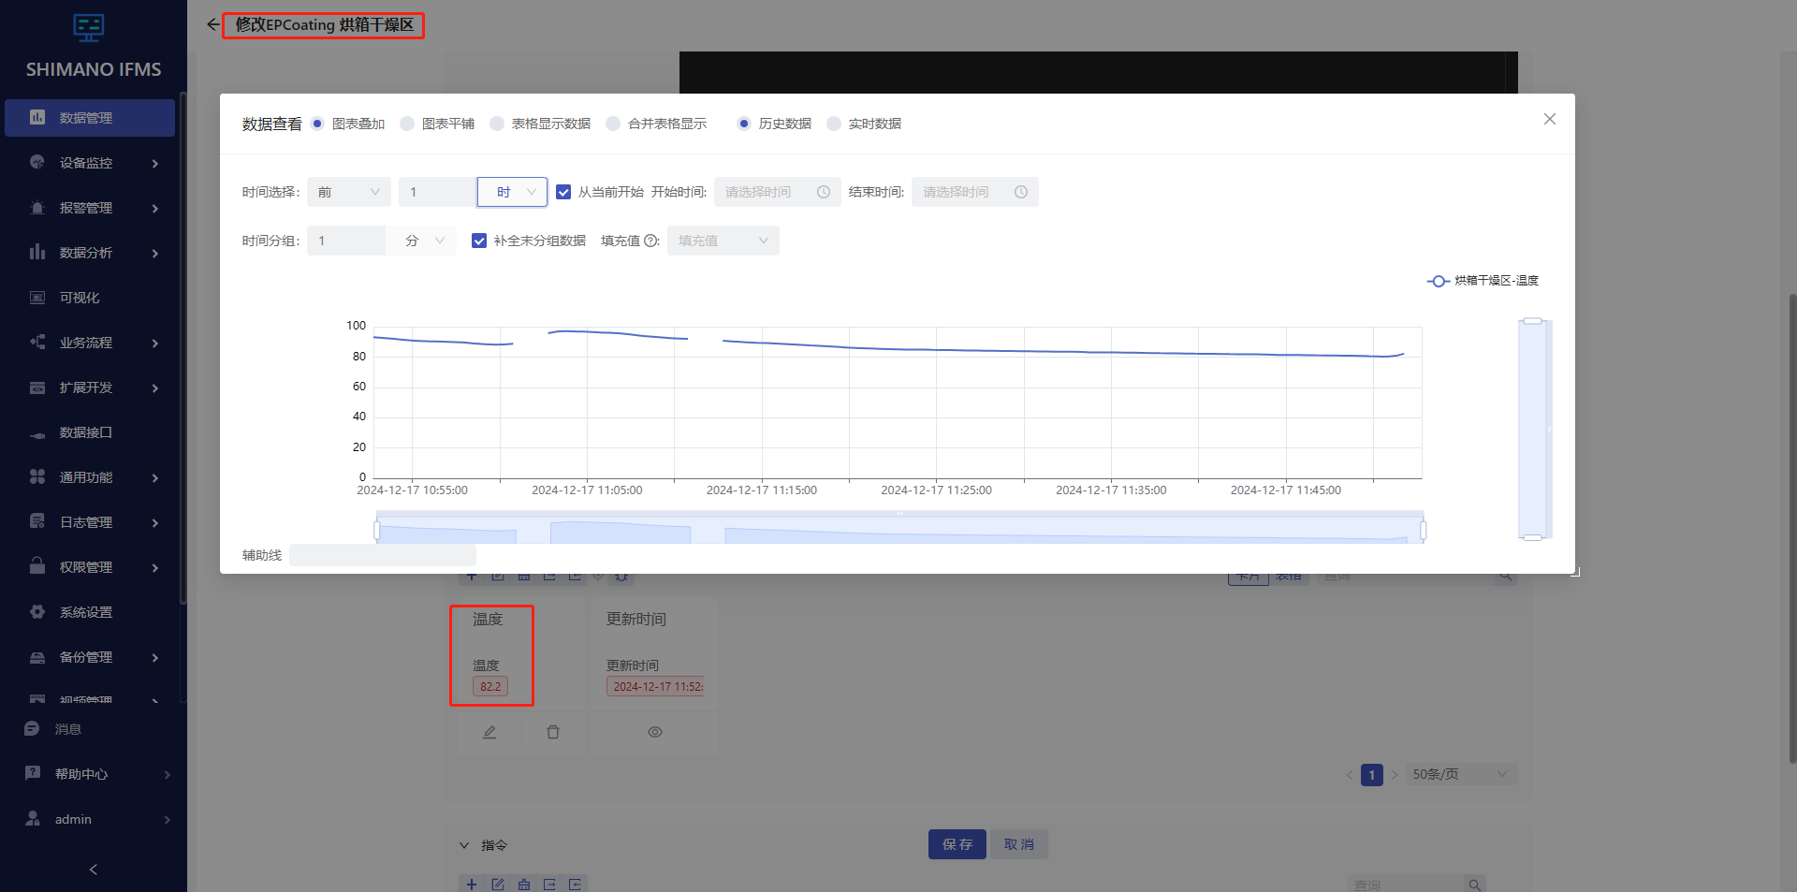Viewport: 1797px width, 892px height.
Task: Click the 数据分析 bar-chart icon in sidebar
Action: 37,253
